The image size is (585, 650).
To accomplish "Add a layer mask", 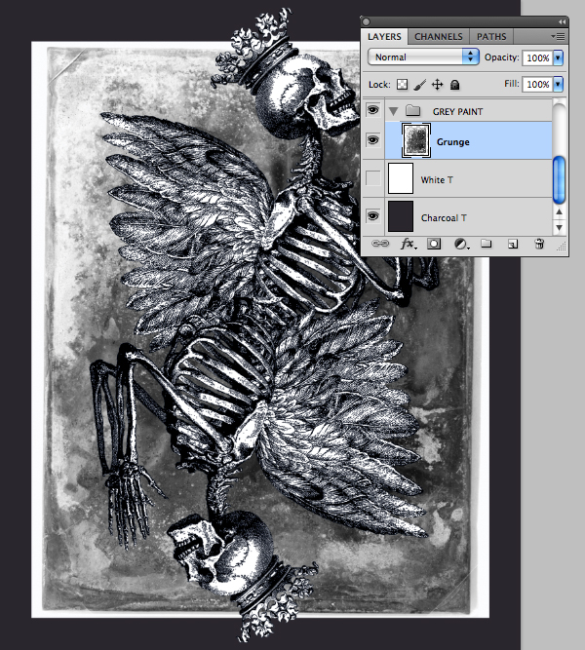I will [x=434, y=244].
